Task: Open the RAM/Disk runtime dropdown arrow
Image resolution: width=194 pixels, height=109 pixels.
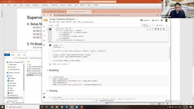Action: tap(152, 25)
